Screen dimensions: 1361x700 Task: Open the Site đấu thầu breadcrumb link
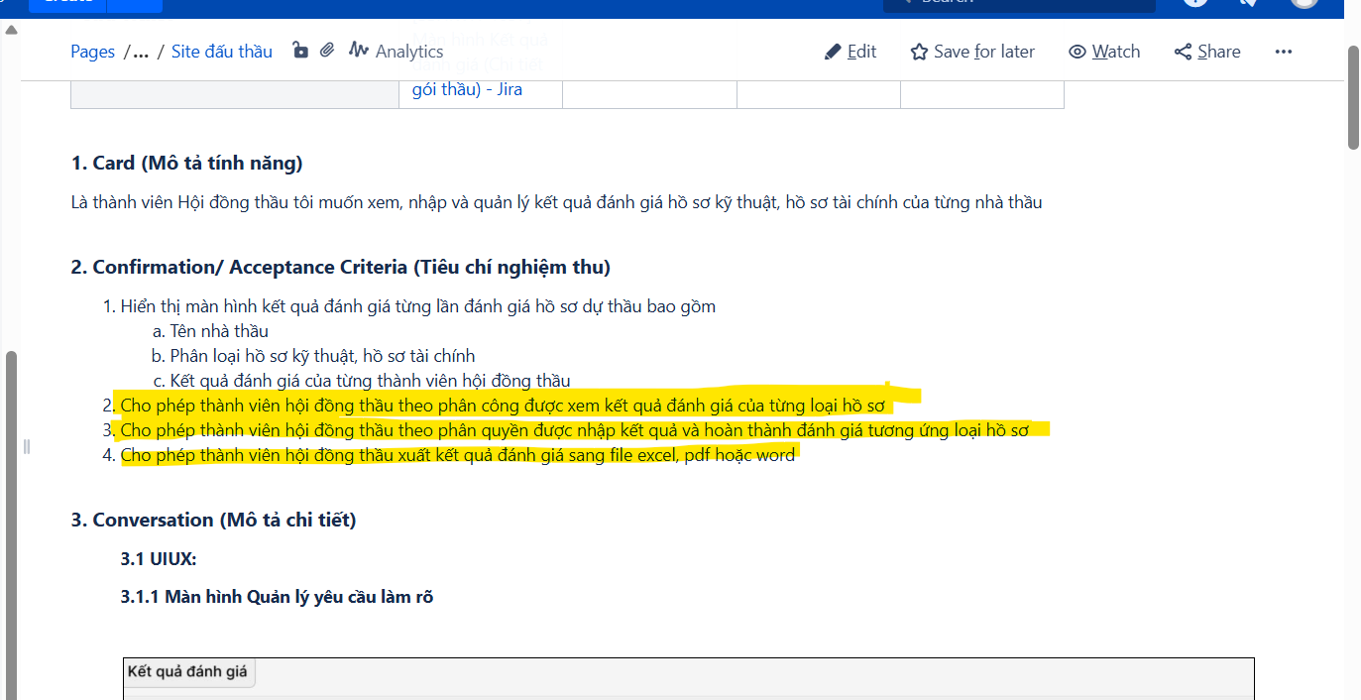click(x=221, y=52)
